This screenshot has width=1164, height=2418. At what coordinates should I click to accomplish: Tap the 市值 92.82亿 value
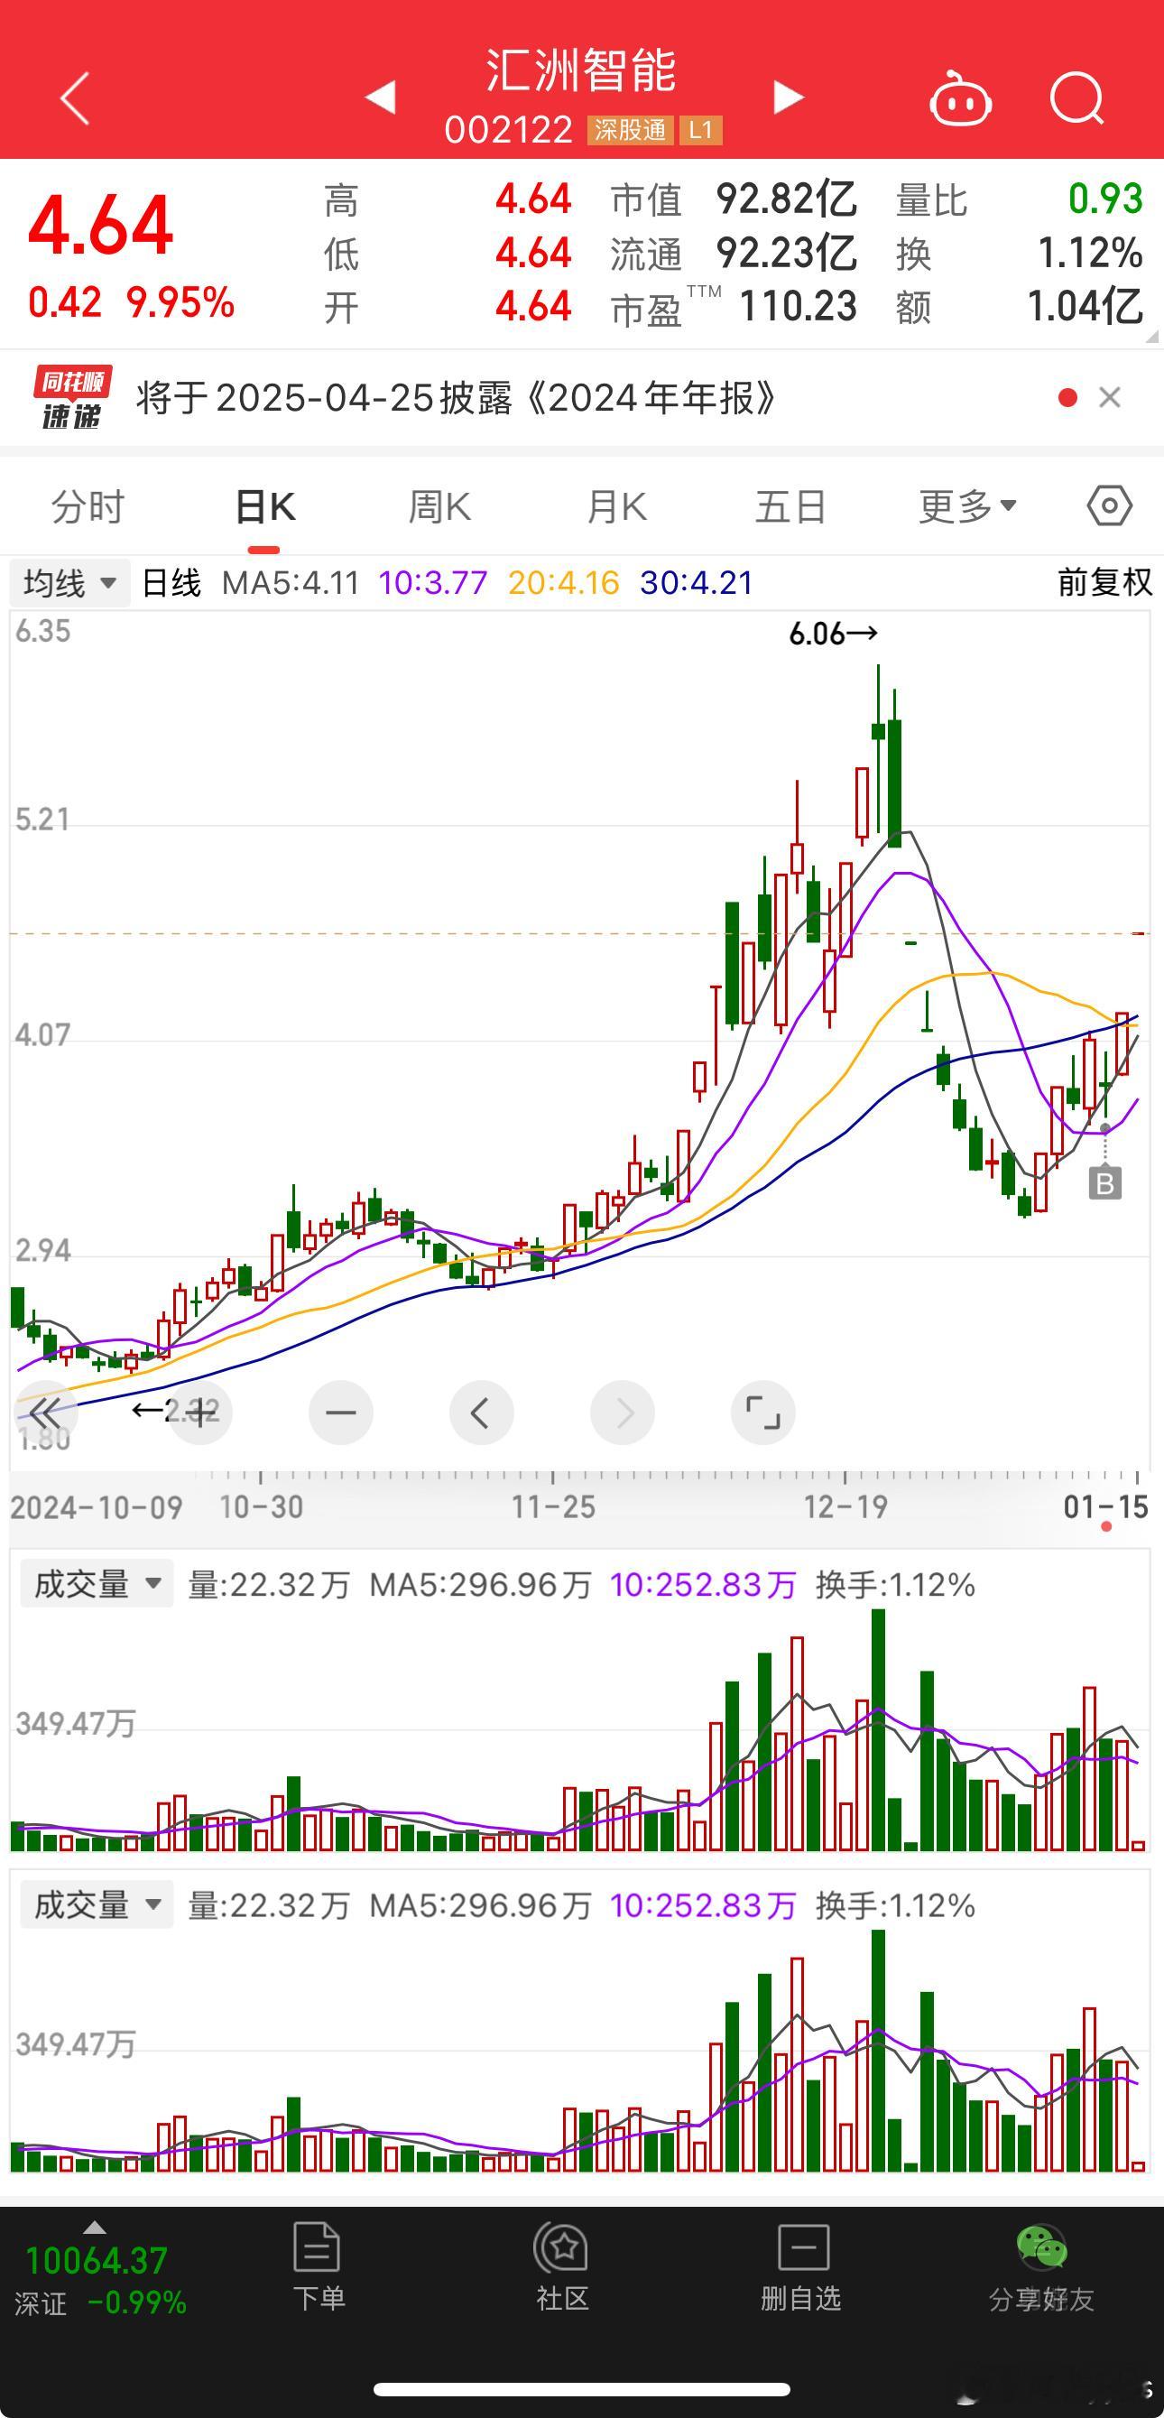click(786, 199)
